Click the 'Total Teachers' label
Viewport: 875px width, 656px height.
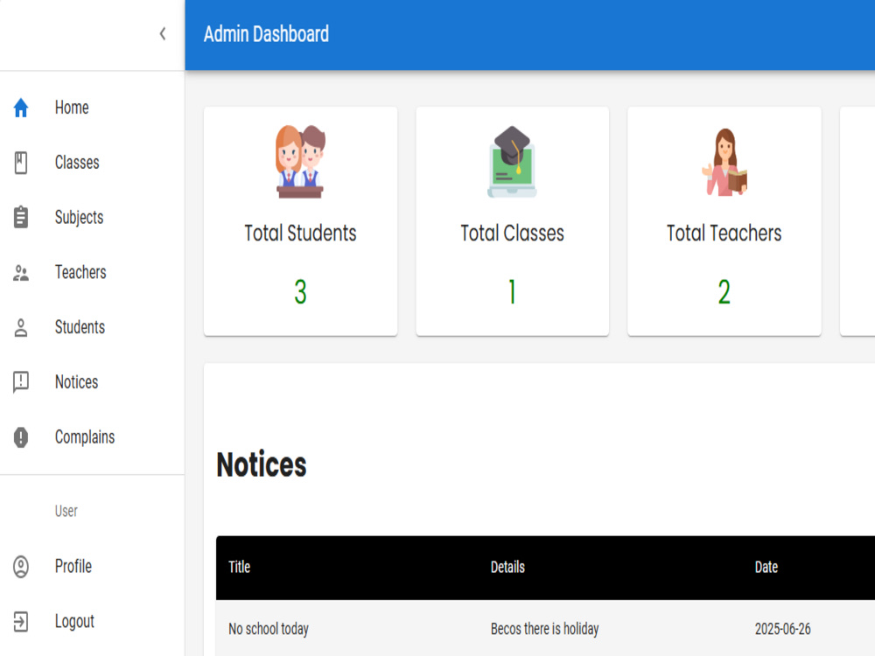pos(724,234)
